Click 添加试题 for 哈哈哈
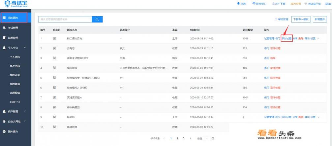 287,117
